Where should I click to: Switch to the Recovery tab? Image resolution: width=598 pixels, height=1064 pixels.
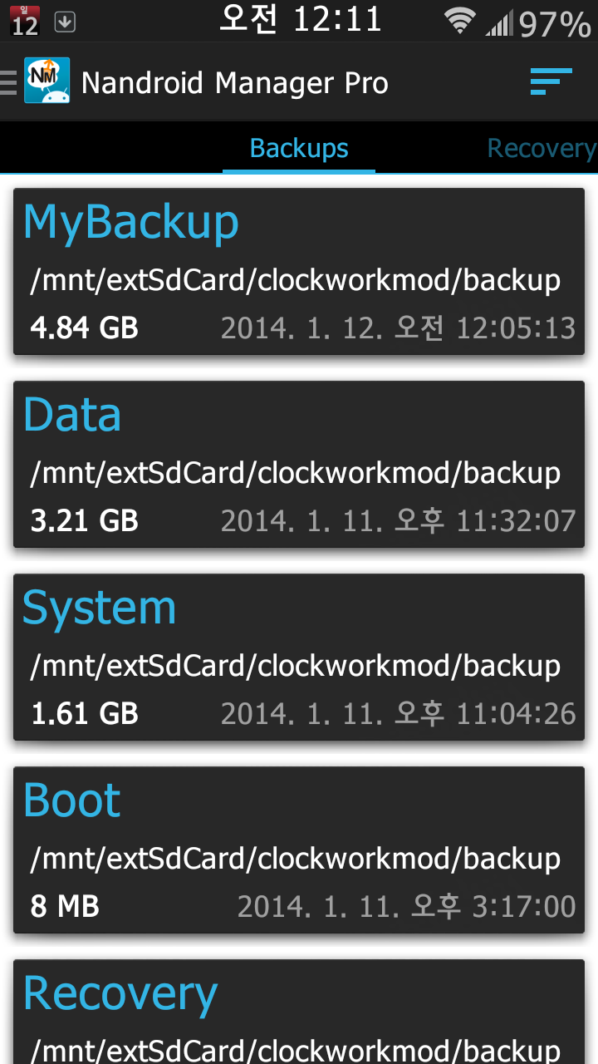point(541,149)
